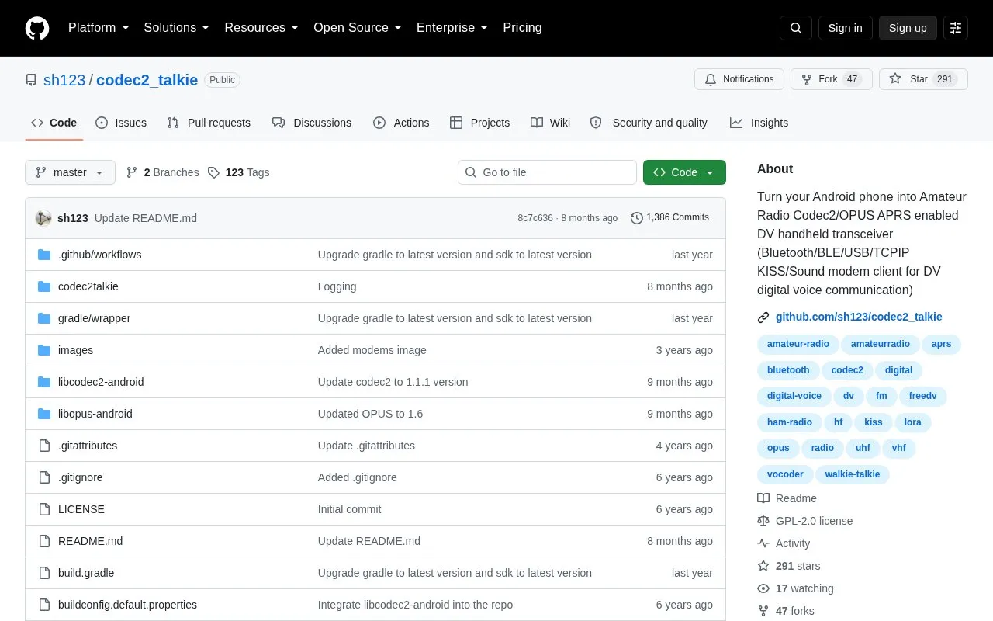Open the README.md file row
This screenshot has height=621, width=993.
375,541
